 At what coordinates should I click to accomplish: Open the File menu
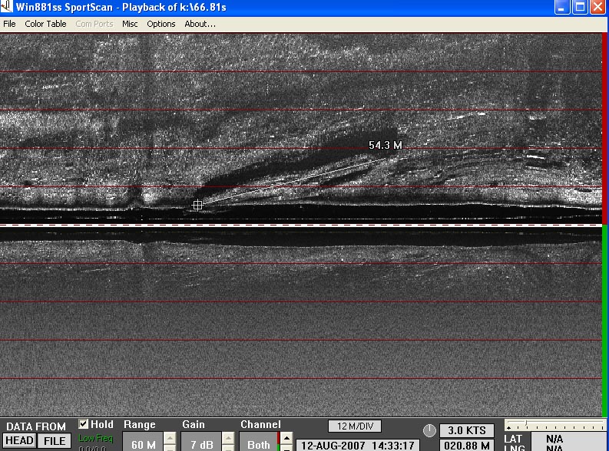point(9,24)
